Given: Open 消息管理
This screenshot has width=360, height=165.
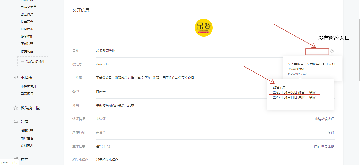Looking at the screenshot, I should 27,131.
